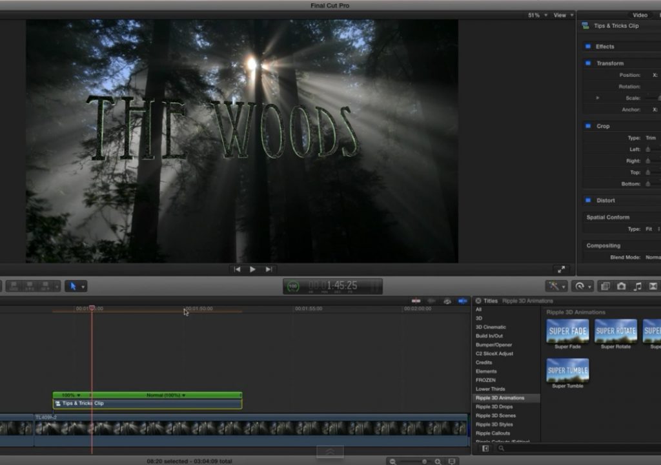Open the Transitions browser icon
661x465 pixels.
[653, 287]
